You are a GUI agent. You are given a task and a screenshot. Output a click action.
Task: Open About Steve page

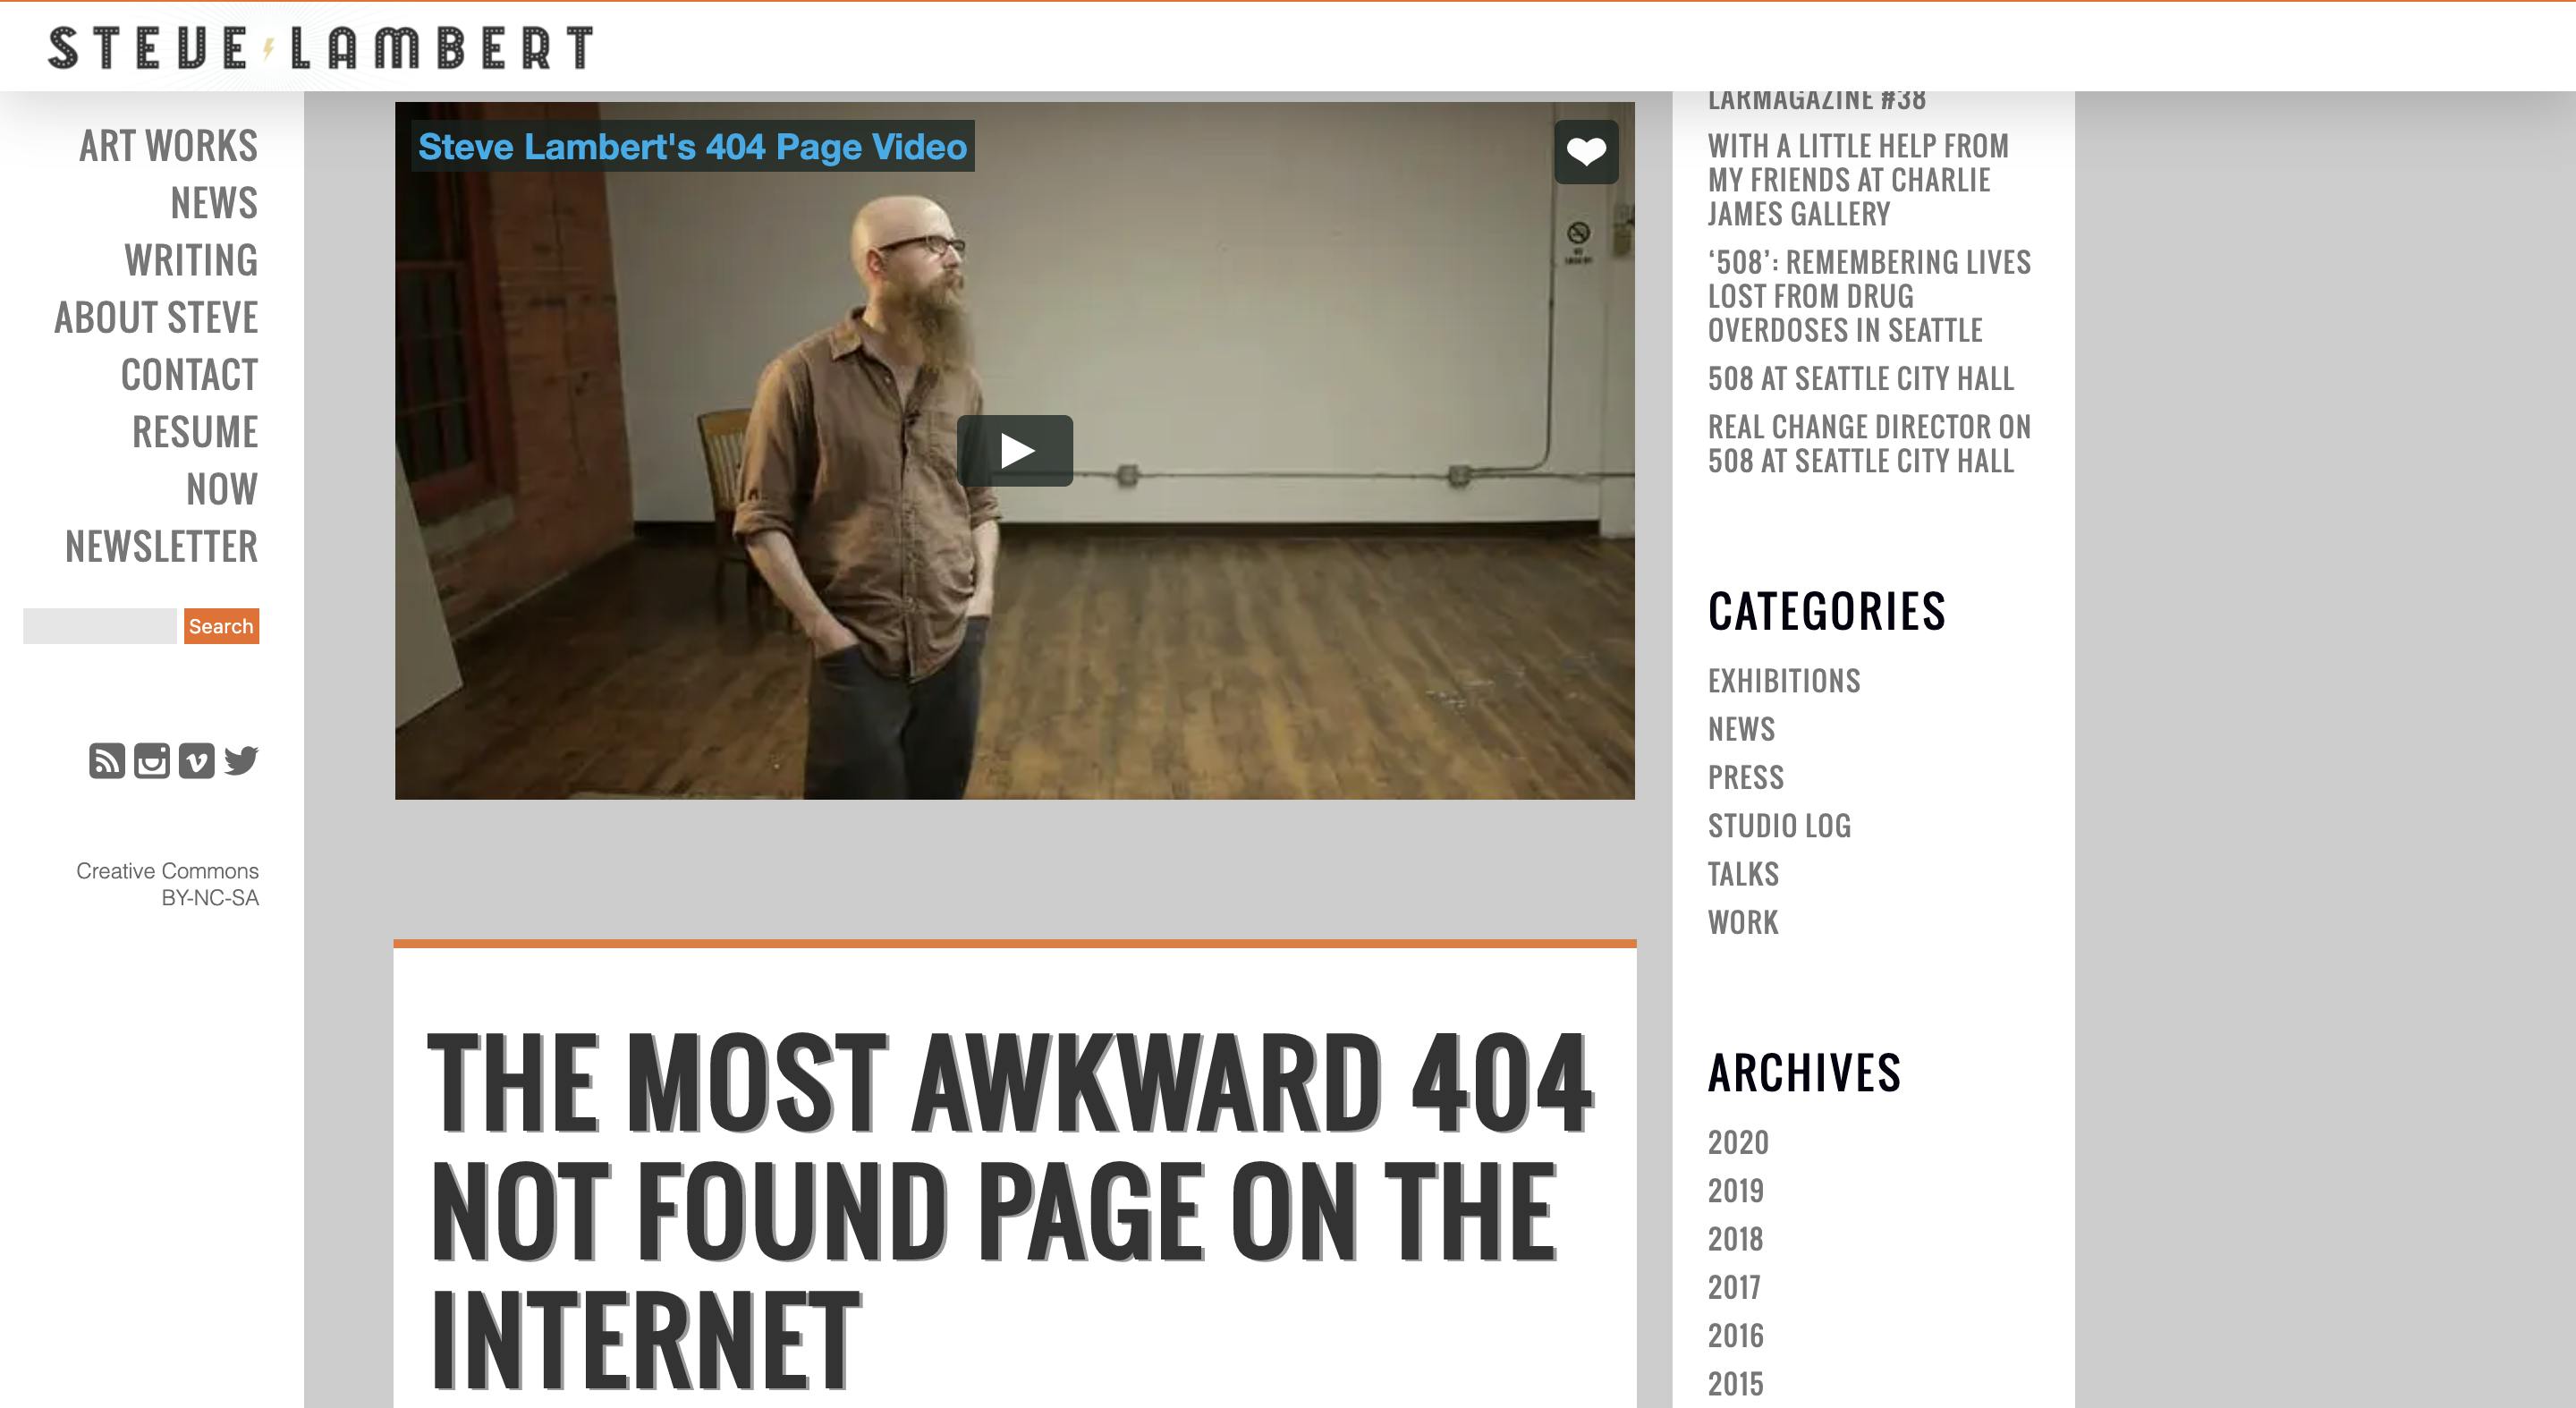click(x=156, y=318)
